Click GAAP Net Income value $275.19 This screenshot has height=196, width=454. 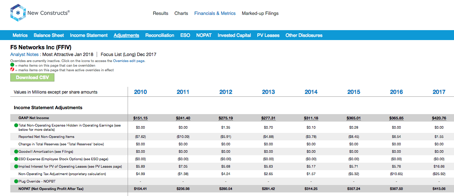tap(226, 118)
